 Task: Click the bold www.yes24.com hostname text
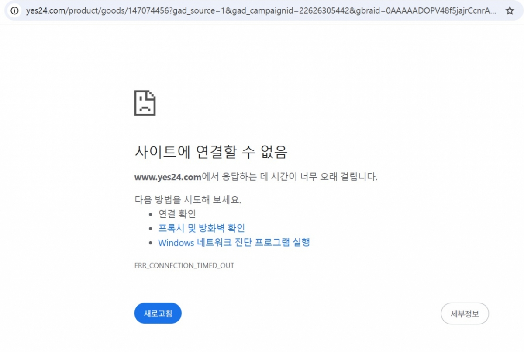coord(168,177)
